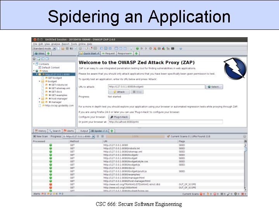Select the Sites tab
This screenshot has height=209, width=279.
pyautogui.click(x=40, y=53)
